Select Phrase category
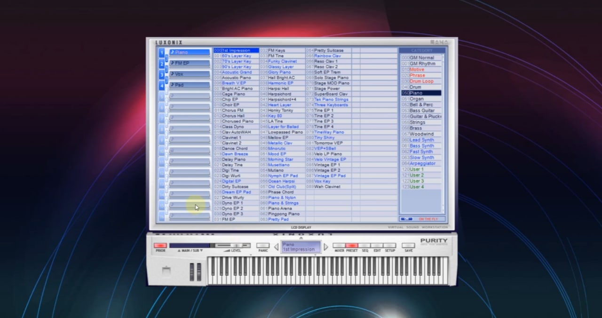 coord(421,75)
